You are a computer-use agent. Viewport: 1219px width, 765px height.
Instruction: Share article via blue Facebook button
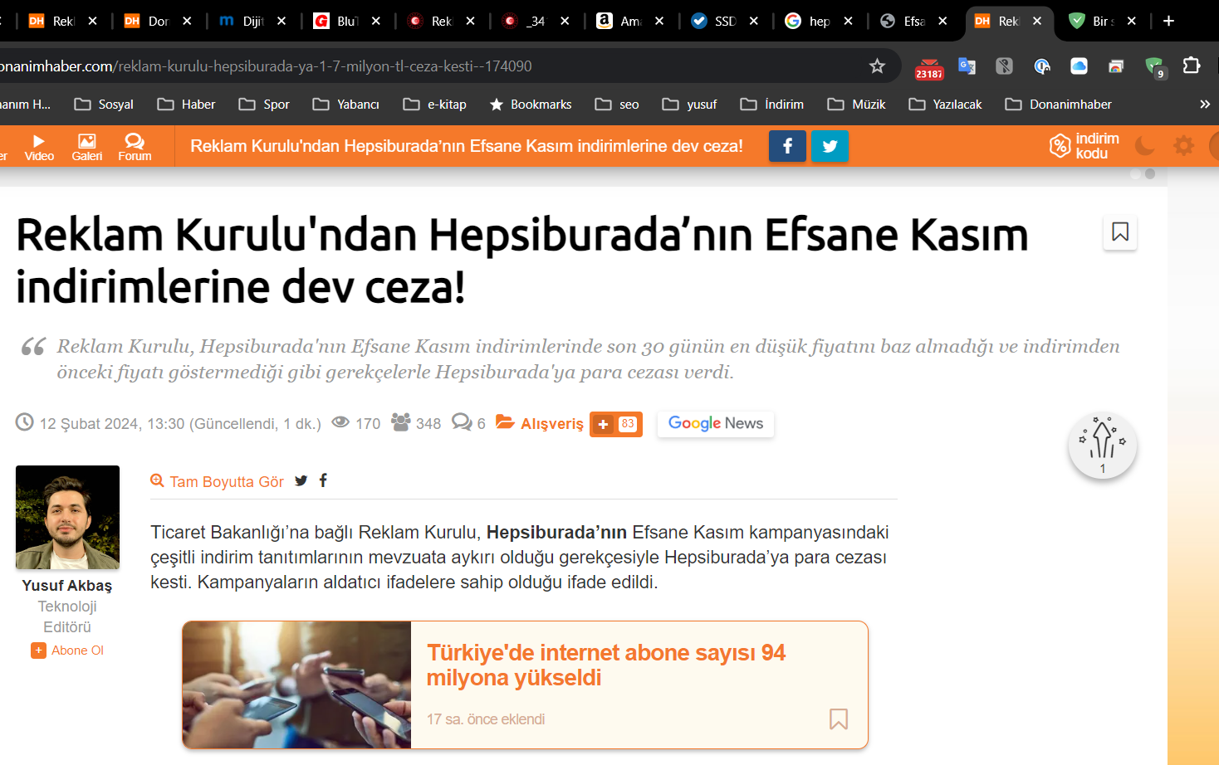[786, 146]
